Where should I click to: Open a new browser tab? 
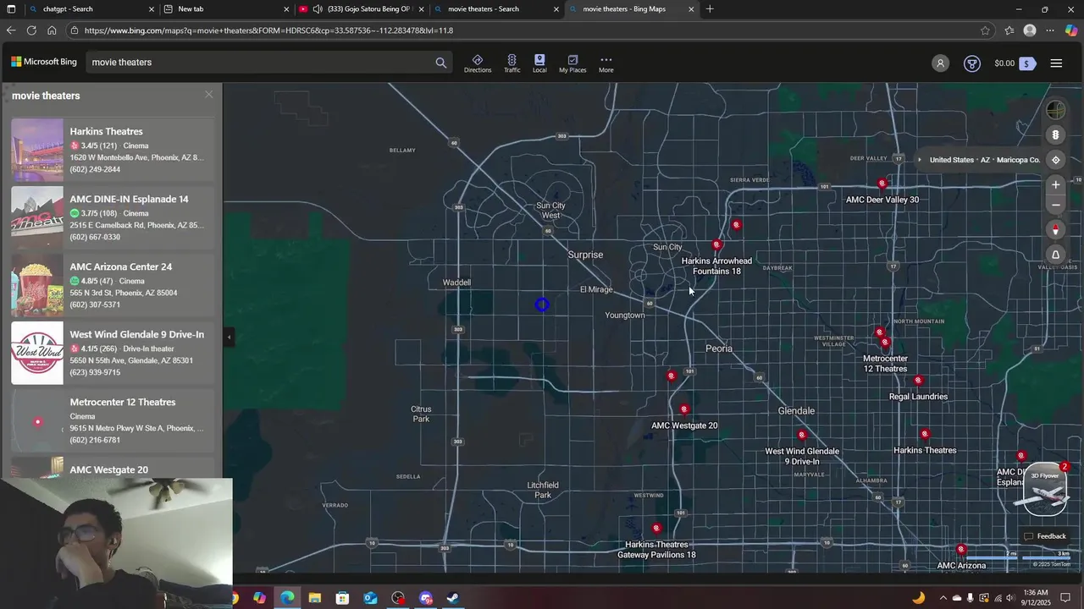pyautogui.click(x=710, y=9)
